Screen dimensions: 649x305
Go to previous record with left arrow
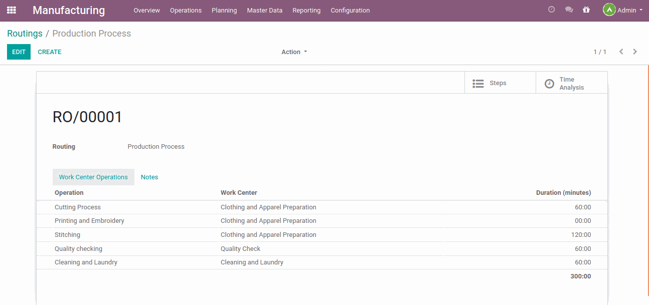(621, 52)
